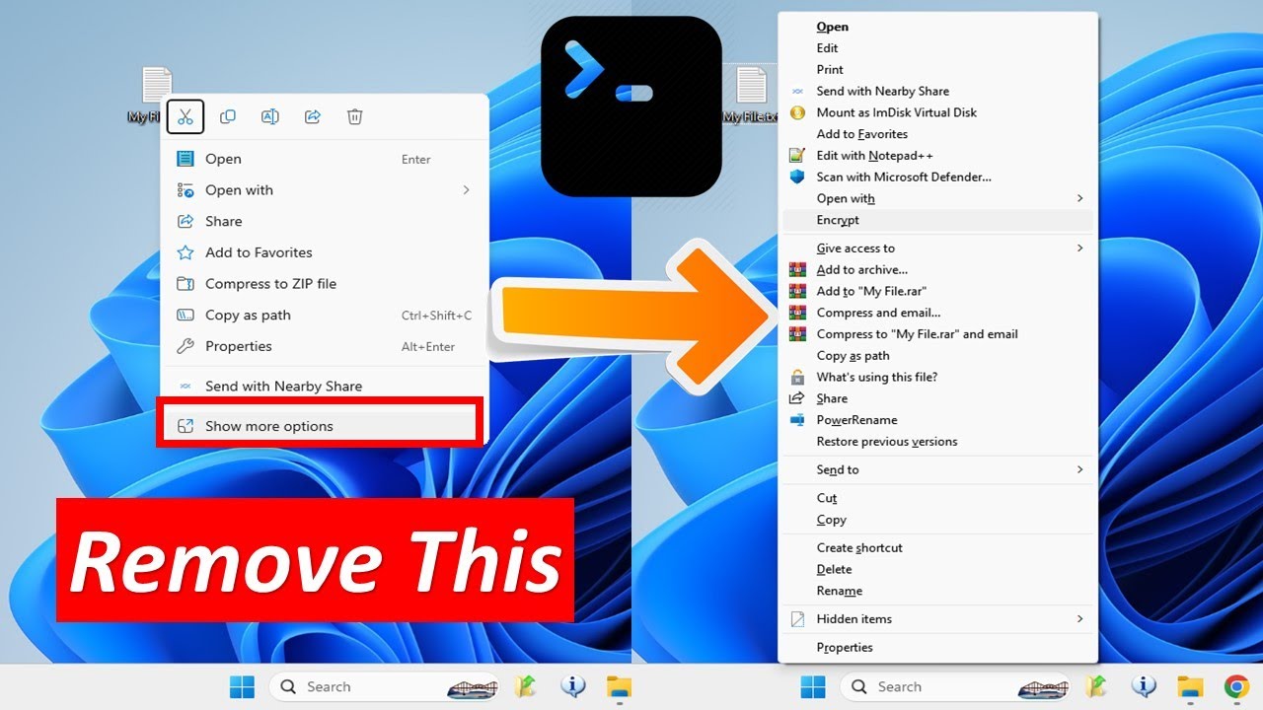Image resolution: width=1263 pixels, height=710 pixels.
Task: Run Scan with Microsoft Defender
Action: point(937,177)
